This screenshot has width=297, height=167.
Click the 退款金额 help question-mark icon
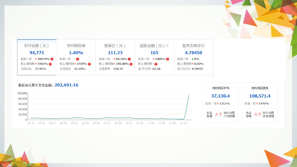167,46
